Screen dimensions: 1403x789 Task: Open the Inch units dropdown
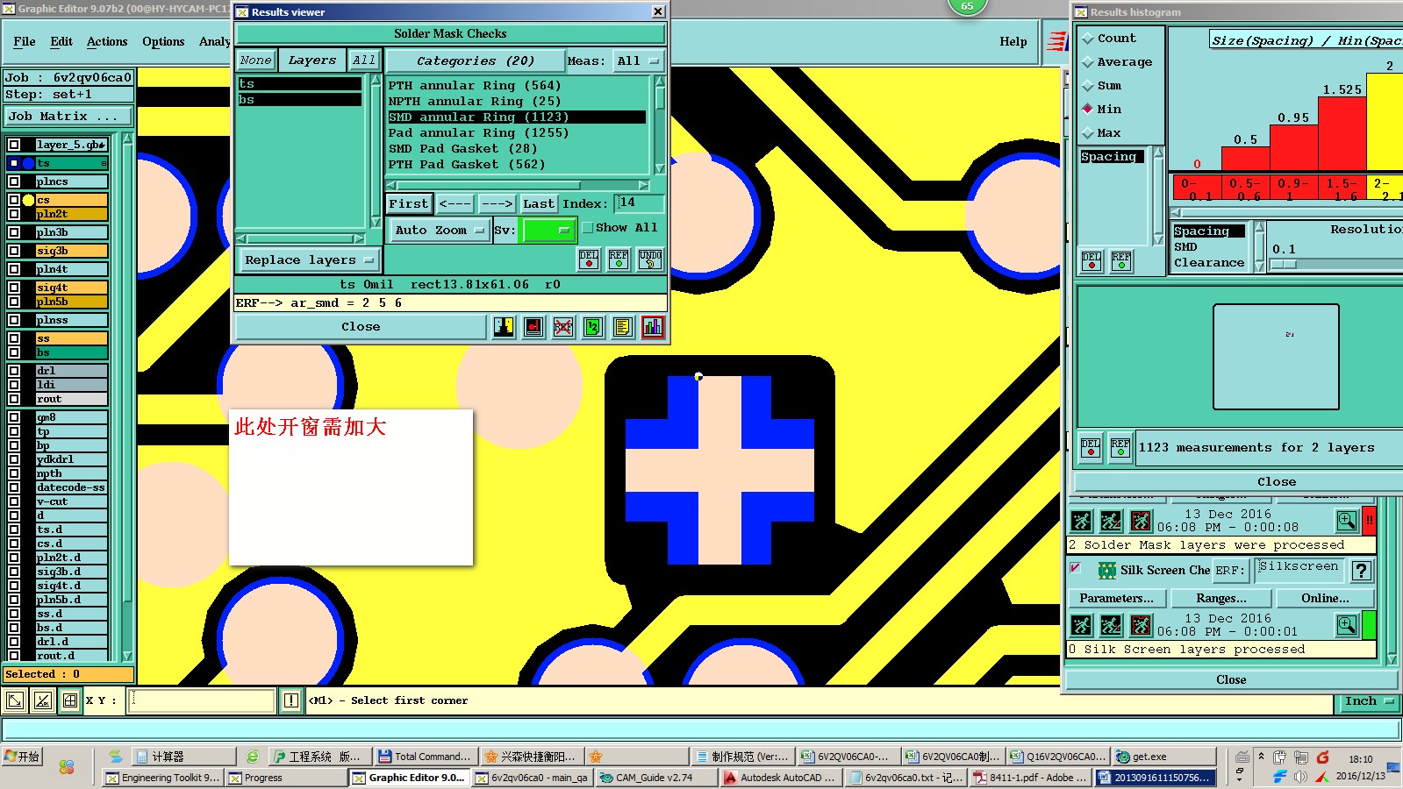tap(1369, 701)
